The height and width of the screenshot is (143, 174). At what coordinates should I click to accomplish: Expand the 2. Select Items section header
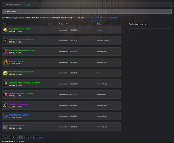pos(87,11)
